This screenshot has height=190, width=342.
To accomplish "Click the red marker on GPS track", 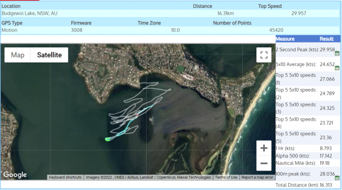I will pyautogui.click(x=137, y=115).
